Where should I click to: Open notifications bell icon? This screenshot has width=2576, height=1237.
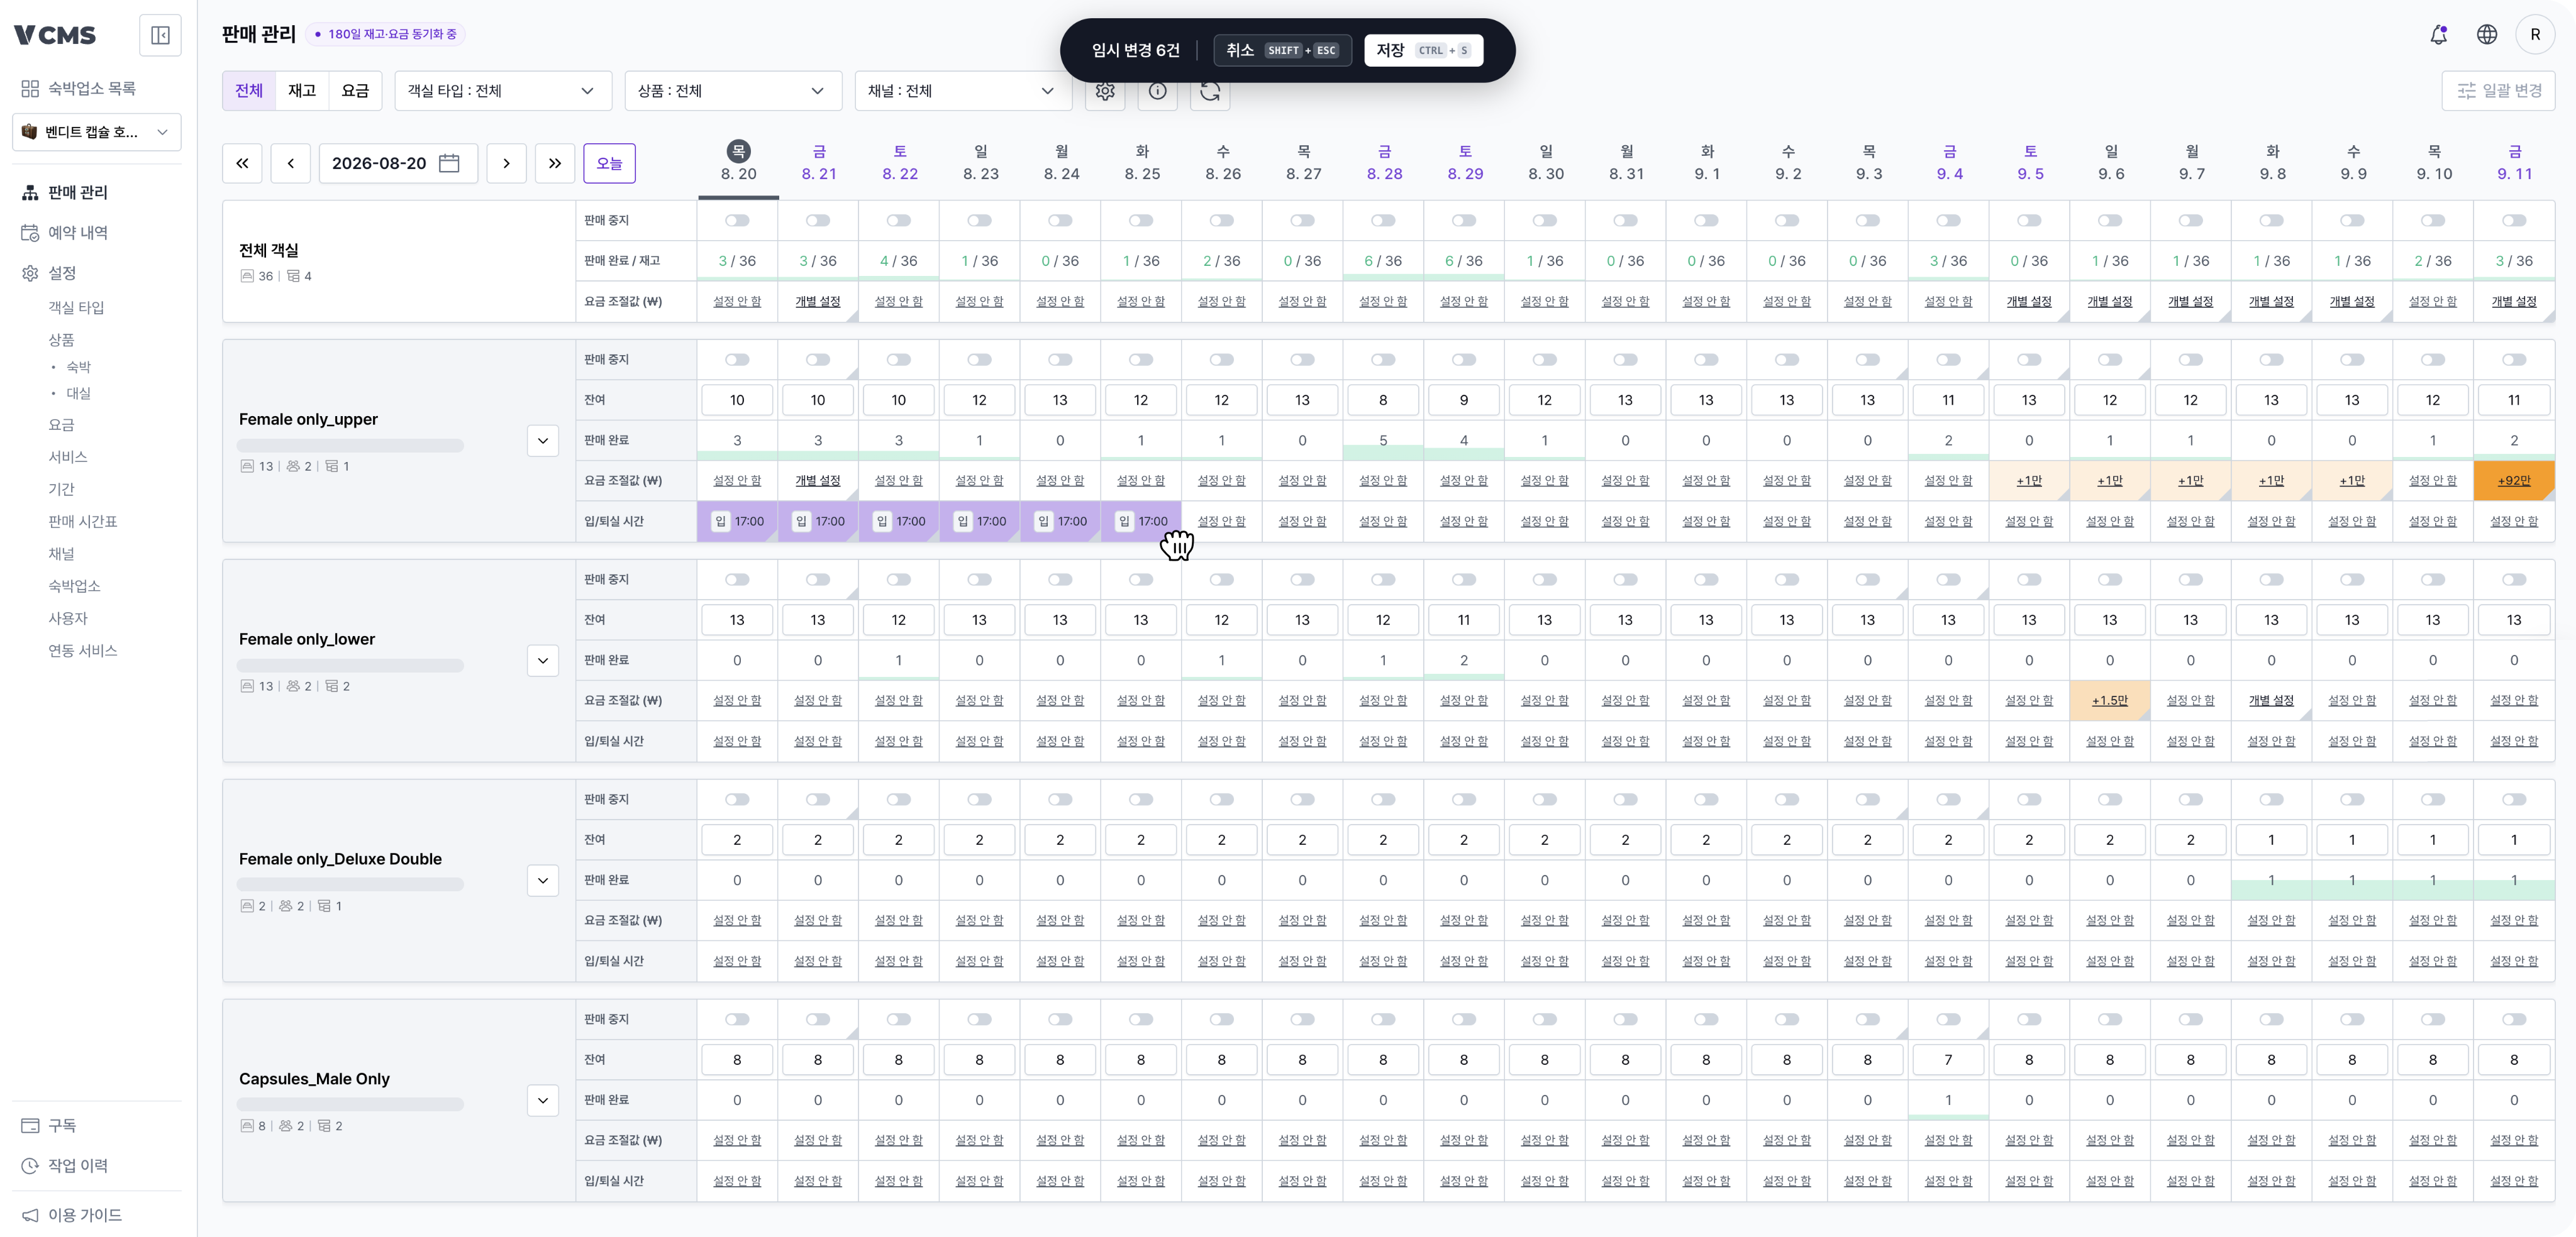(x=2438, y=35)
